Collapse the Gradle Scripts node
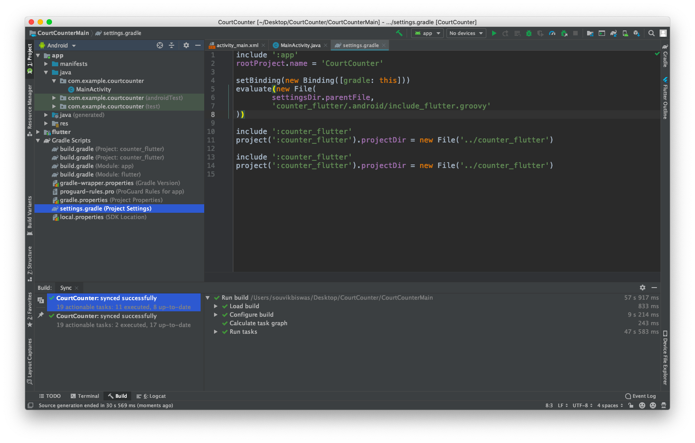The height and width of the screenshot is (443, 695). 38,141
